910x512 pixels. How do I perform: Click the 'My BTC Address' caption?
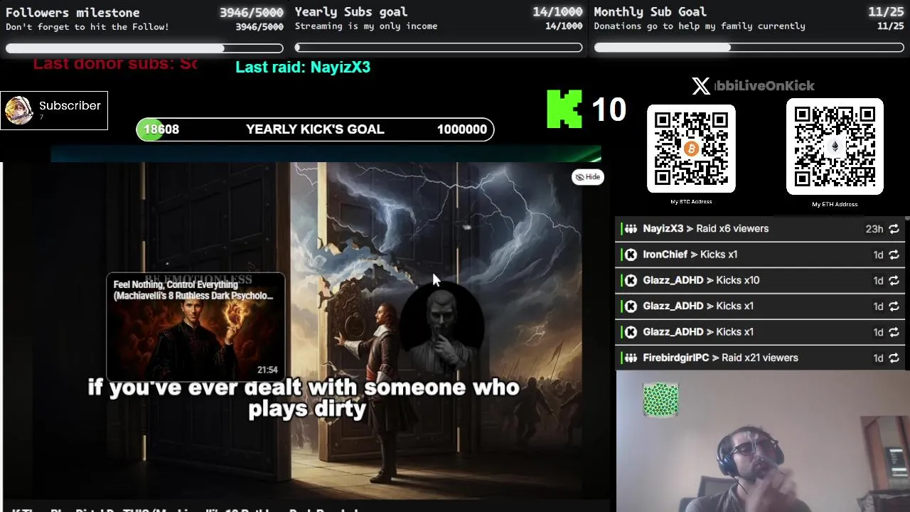(691, 202)
